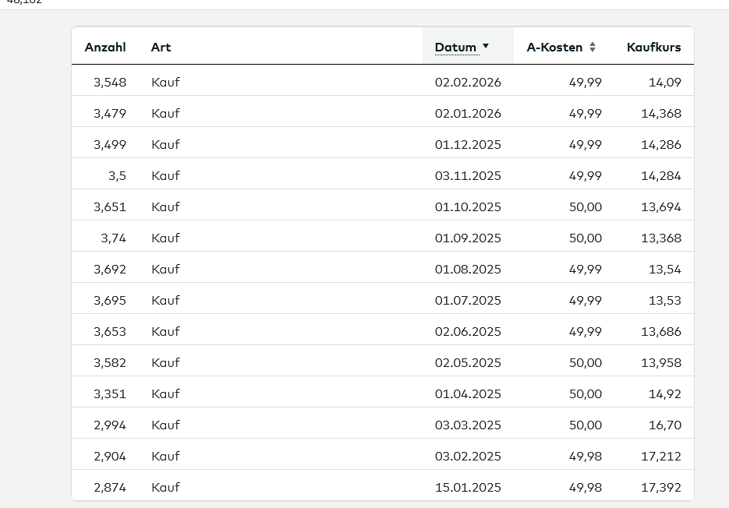The height and width of the screenshot is (508, 729).
Task: Click purchase price 17,212
Action: click(661, 456)
